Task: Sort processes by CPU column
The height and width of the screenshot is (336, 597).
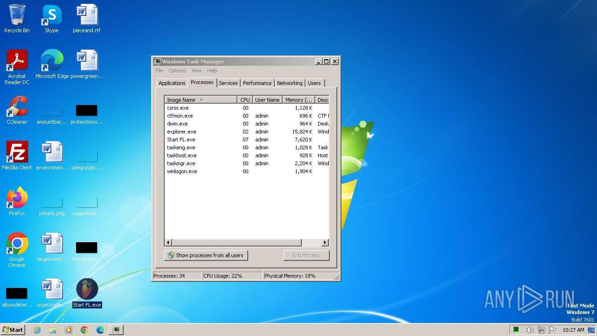Action: pyautogui.click(x=245, y=100)
